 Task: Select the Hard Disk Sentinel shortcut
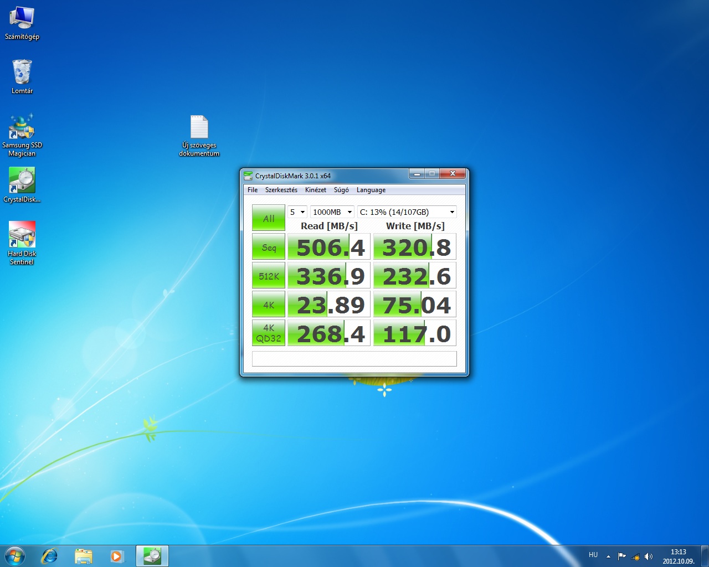pos(22,243)
